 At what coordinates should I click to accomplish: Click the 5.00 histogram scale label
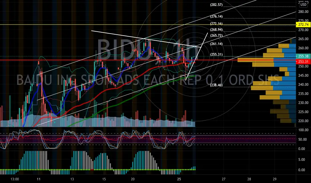pos(302,159)
